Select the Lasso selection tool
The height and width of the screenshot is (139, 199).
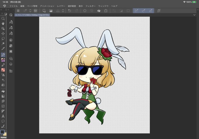point(3,38)
